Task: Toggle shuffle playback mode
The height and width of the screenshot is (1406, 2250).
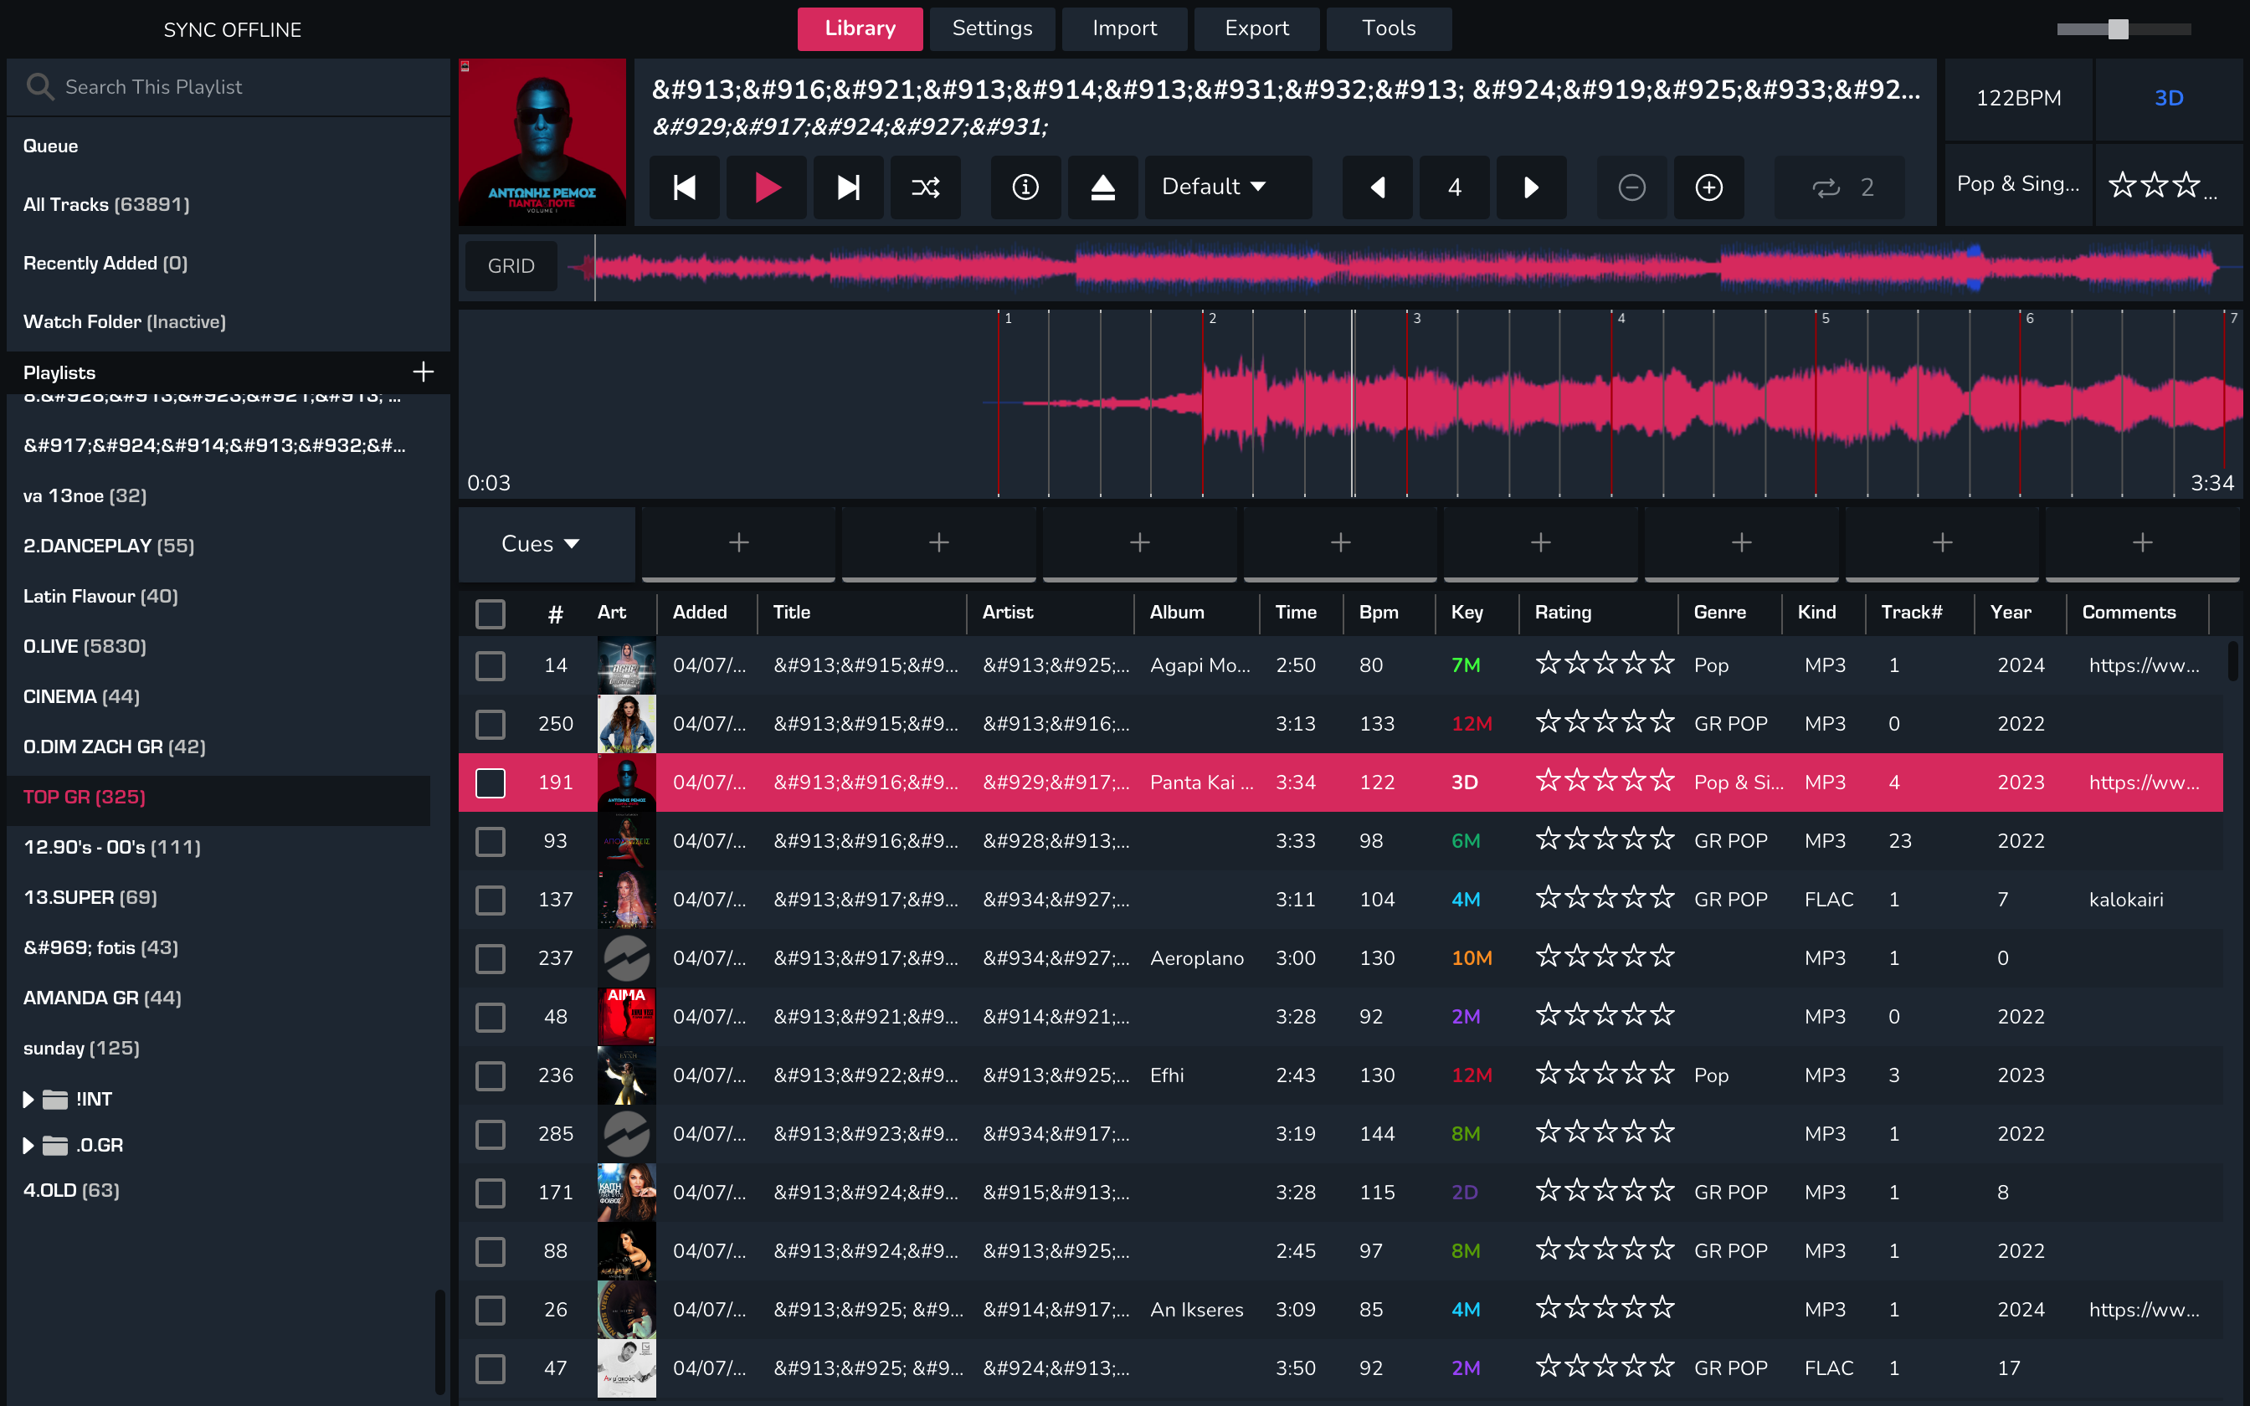Action: (x=925, y=187)
